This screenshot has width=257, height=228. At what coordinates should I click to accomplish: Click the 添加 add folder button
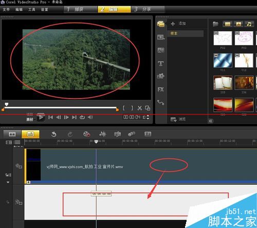coord(178,24)
